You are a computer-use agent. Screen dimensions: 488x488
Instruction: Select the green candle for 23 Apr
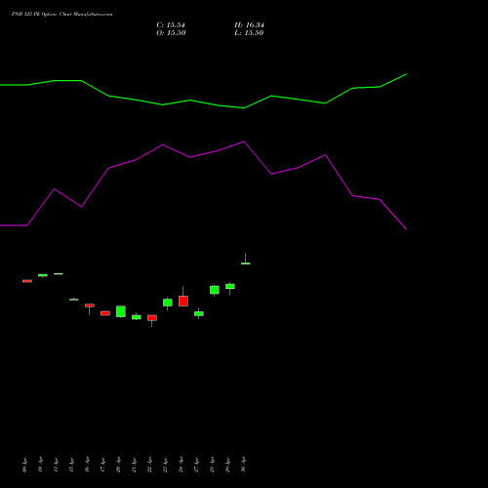pos(168,303)
